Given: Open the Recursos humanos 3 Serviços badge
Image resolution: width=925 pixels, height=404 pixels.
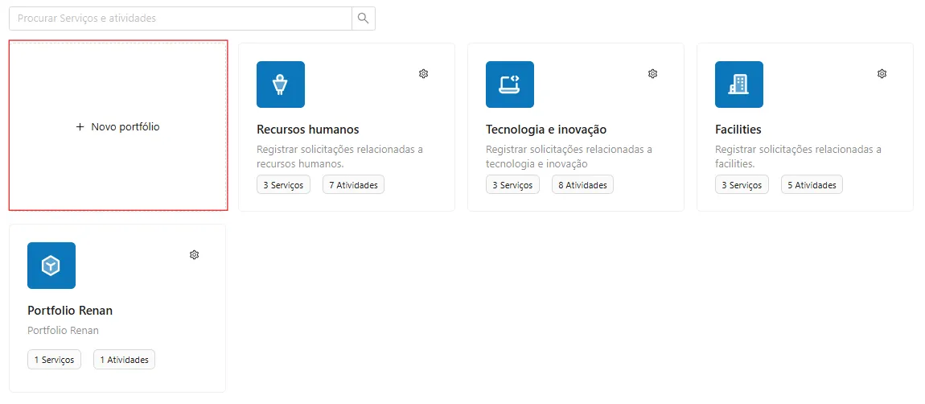Looking at the screenshot, I should (x=283, y=185).
